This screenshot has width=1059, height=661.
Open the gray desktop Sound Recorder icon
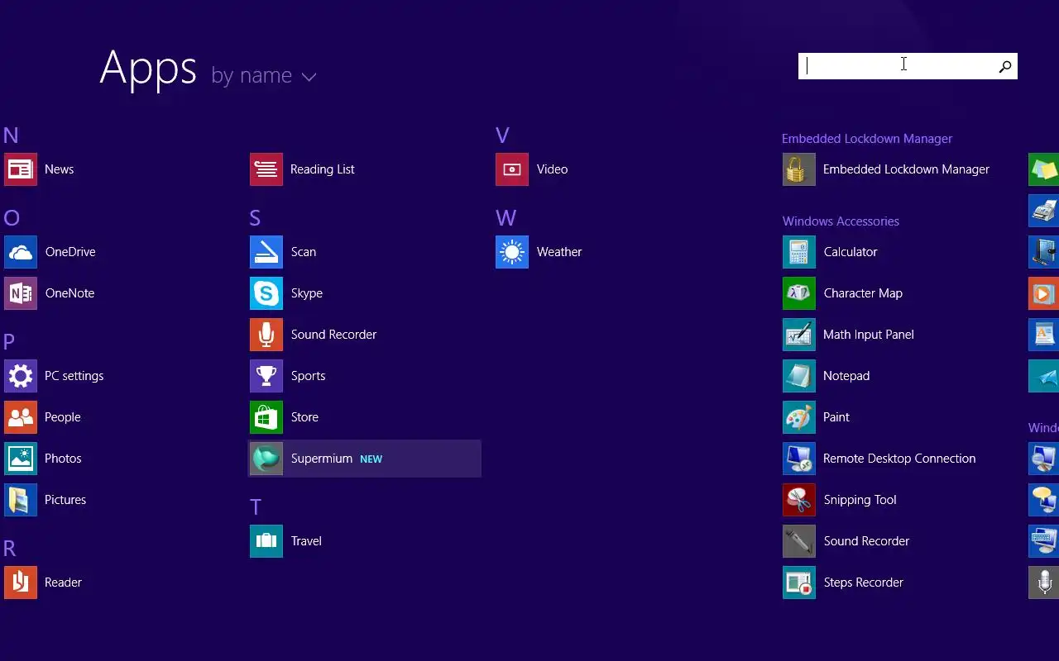click(799, 541)
